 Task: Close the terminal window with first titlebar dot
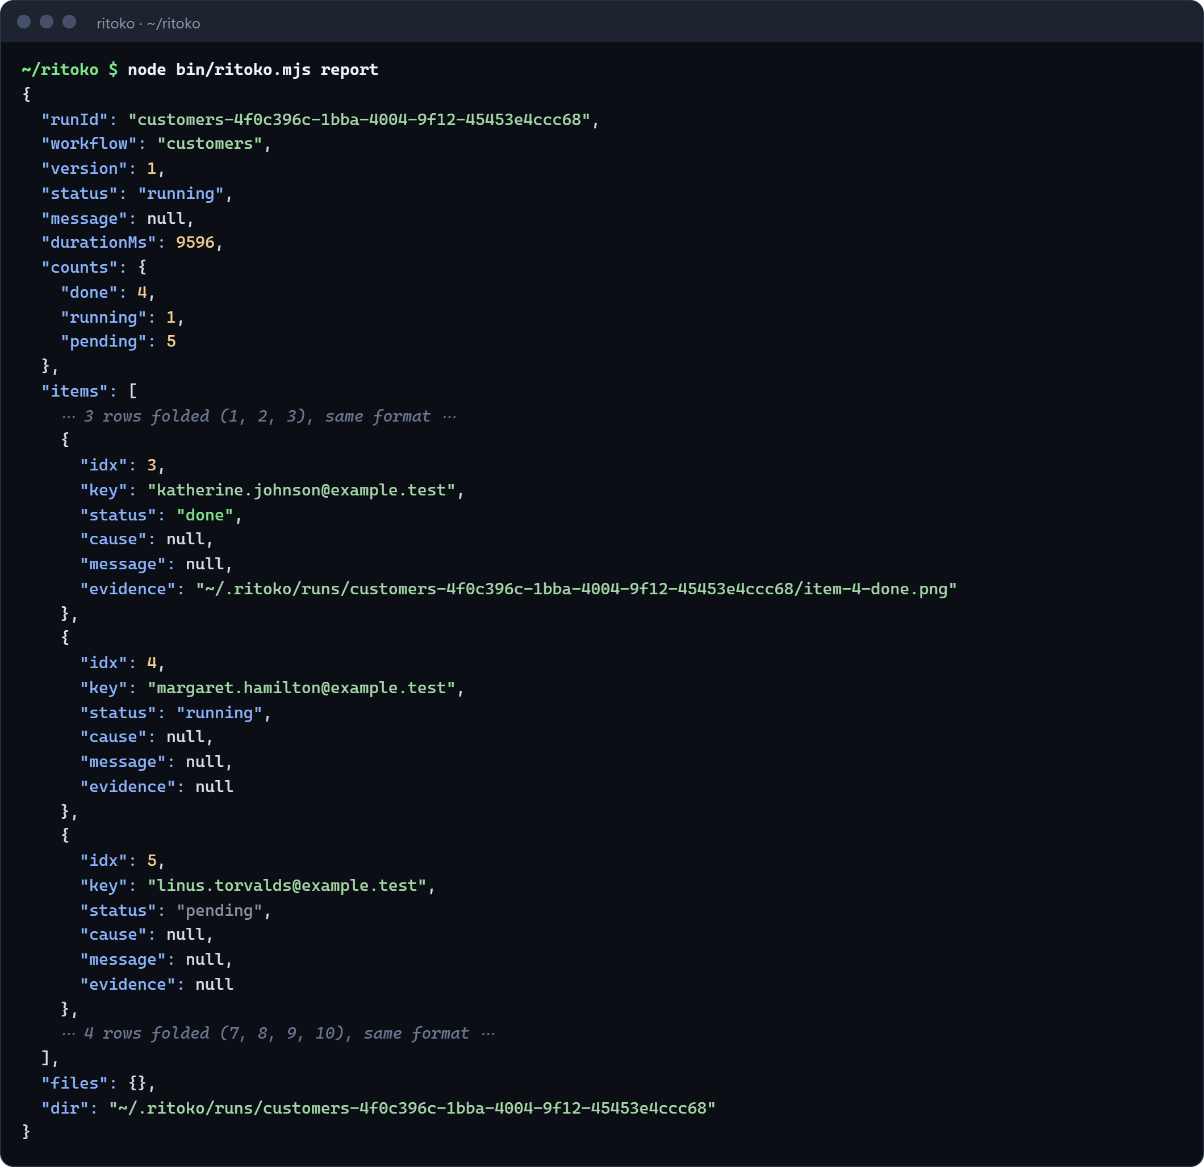click(x=24, y=22)
